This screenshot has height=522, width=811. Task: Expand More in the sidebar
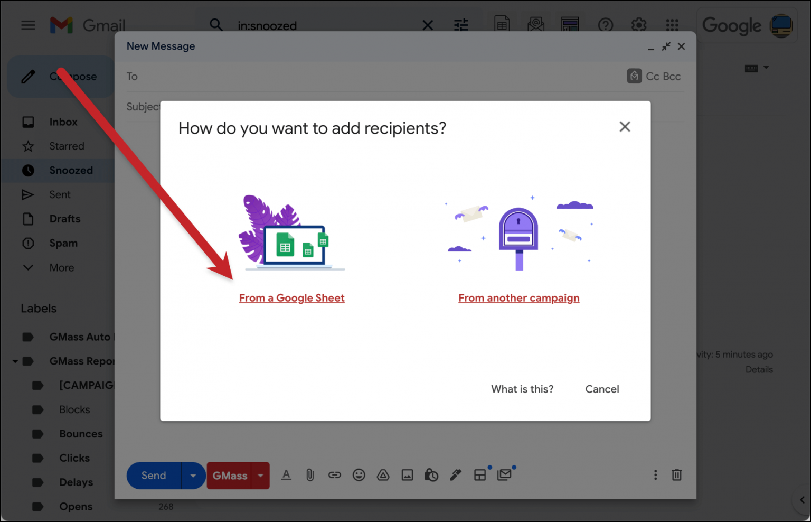point(61,267)
